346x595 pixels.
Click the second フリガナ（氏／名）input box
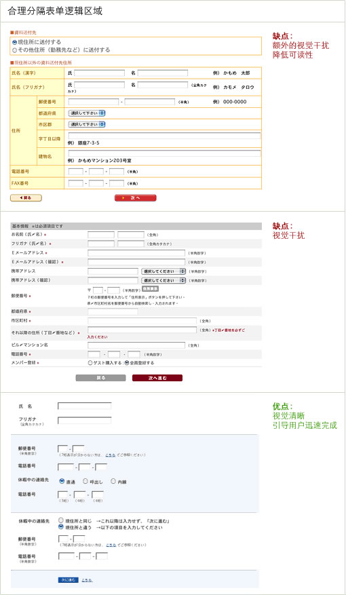(x=130, y=244)
